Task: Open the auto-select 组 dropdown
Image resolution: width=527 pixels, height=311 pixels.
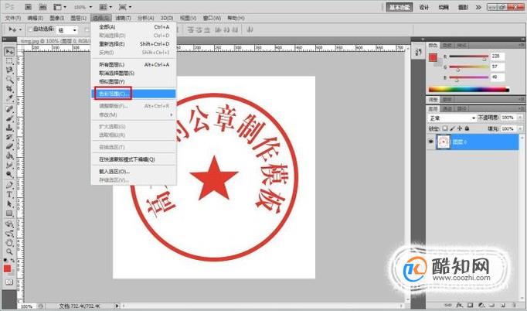Action: [67, 30]
